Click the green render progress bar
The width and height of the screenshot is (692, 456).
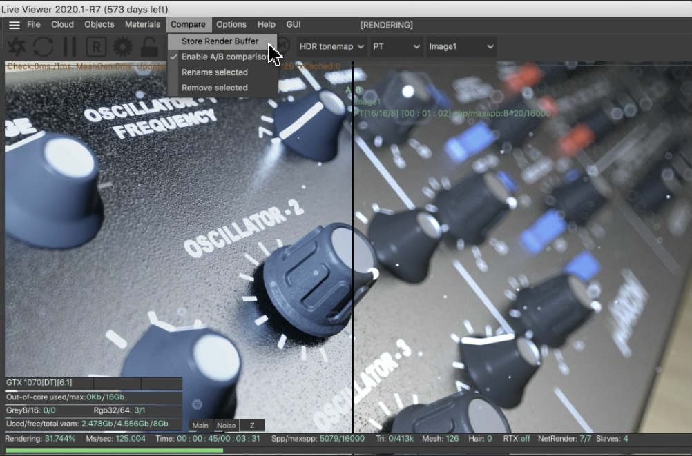click(x=114, y=450)
